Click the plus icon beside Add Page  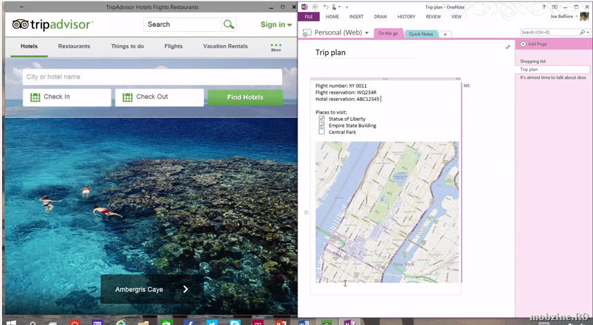pyautogui.click(x=523, y=44)
